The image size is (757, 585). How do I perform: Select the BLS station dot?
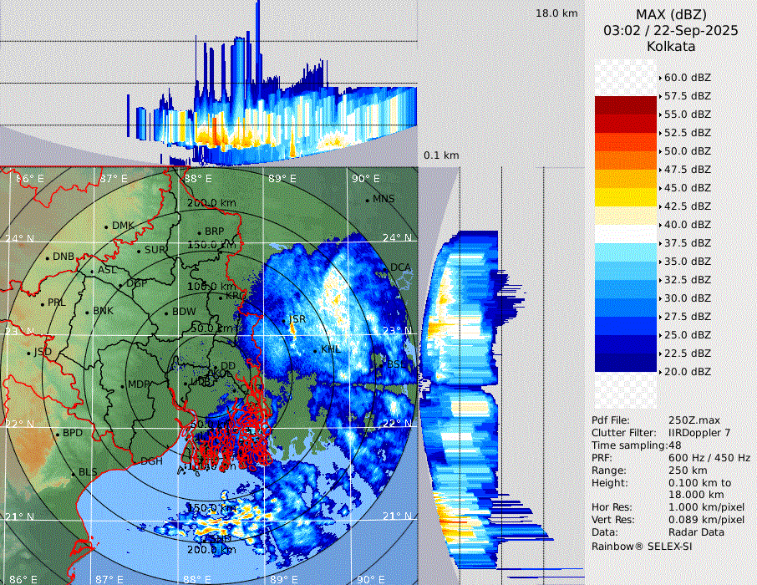point(73,474)
